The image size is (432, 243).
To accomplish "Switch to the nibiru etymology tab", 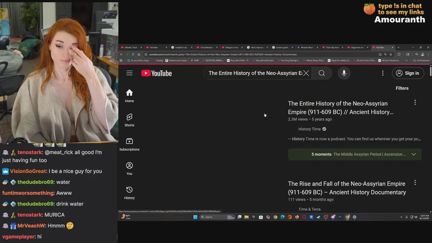I will [x=257, y=47].
